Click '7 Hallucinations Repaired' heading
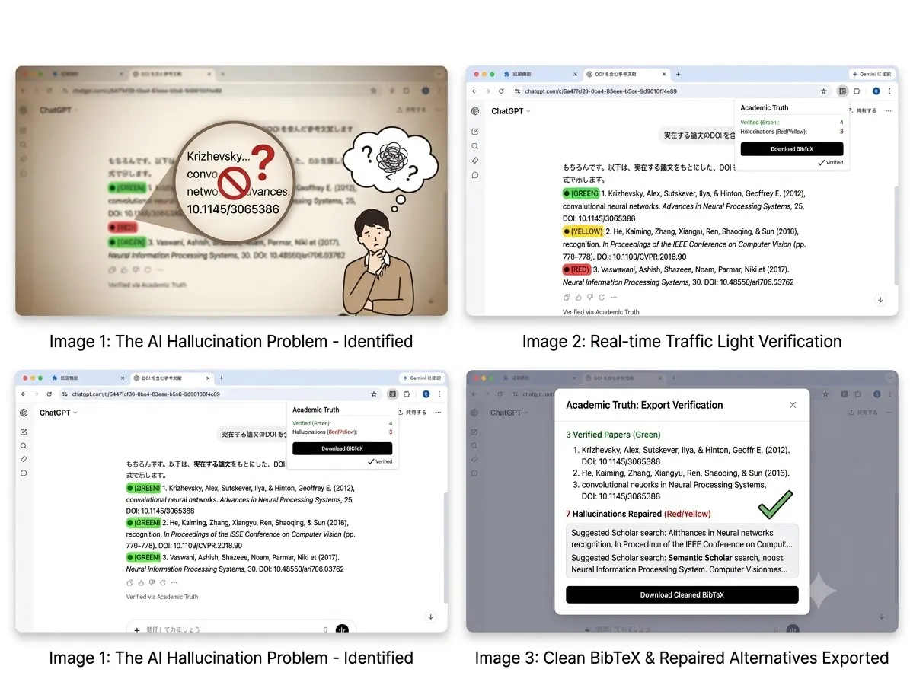 point(638,514)
